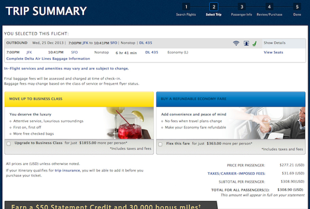Check the Upgrade to Business Class box

click(x=9, y=144)
